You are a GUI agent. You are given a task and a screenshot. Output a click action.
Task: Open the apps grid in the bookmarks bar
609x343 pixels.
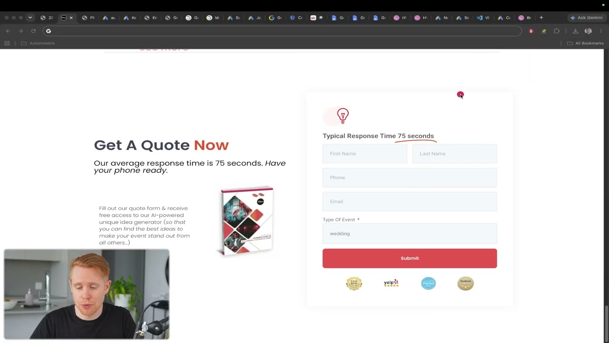point(7,43)
